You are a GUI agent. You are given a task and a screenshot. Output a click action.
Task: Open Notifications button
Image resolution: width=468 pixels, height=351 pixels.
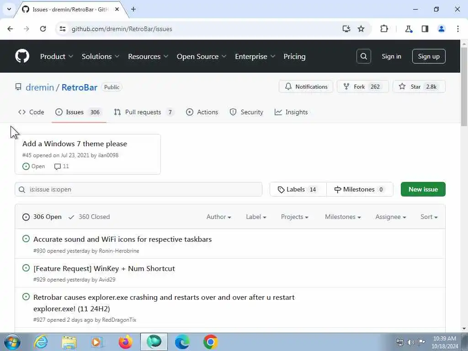click(306, 86)
